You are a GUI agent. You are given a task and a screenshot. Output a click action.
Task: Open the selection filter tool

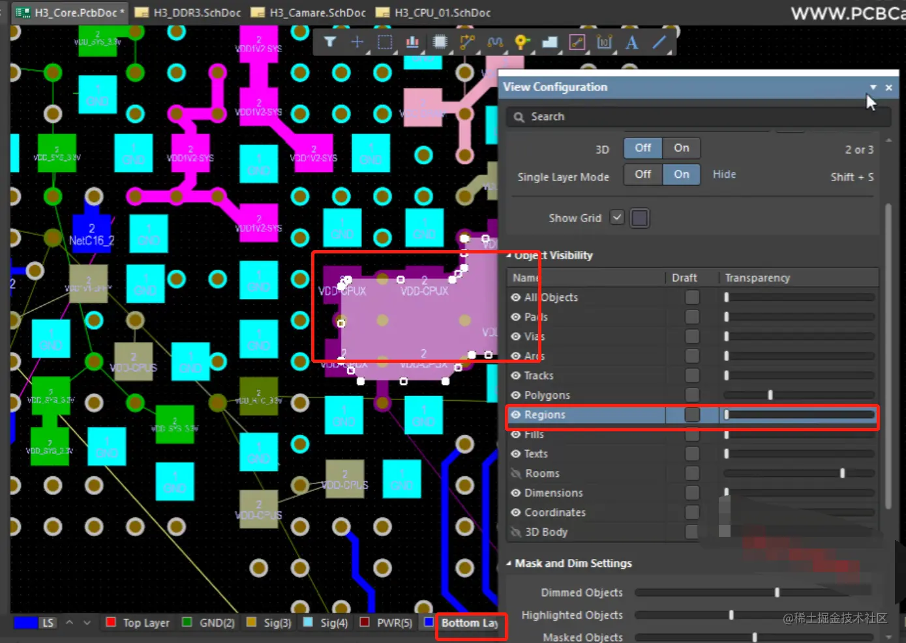click(330, 42)
